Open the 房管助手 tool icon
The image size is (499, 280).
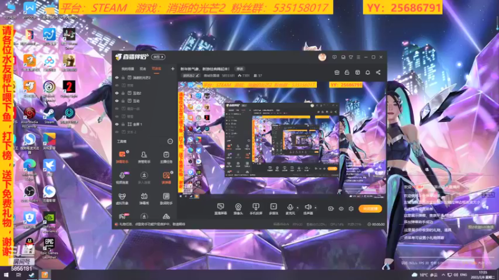click(x=144, y=157)
